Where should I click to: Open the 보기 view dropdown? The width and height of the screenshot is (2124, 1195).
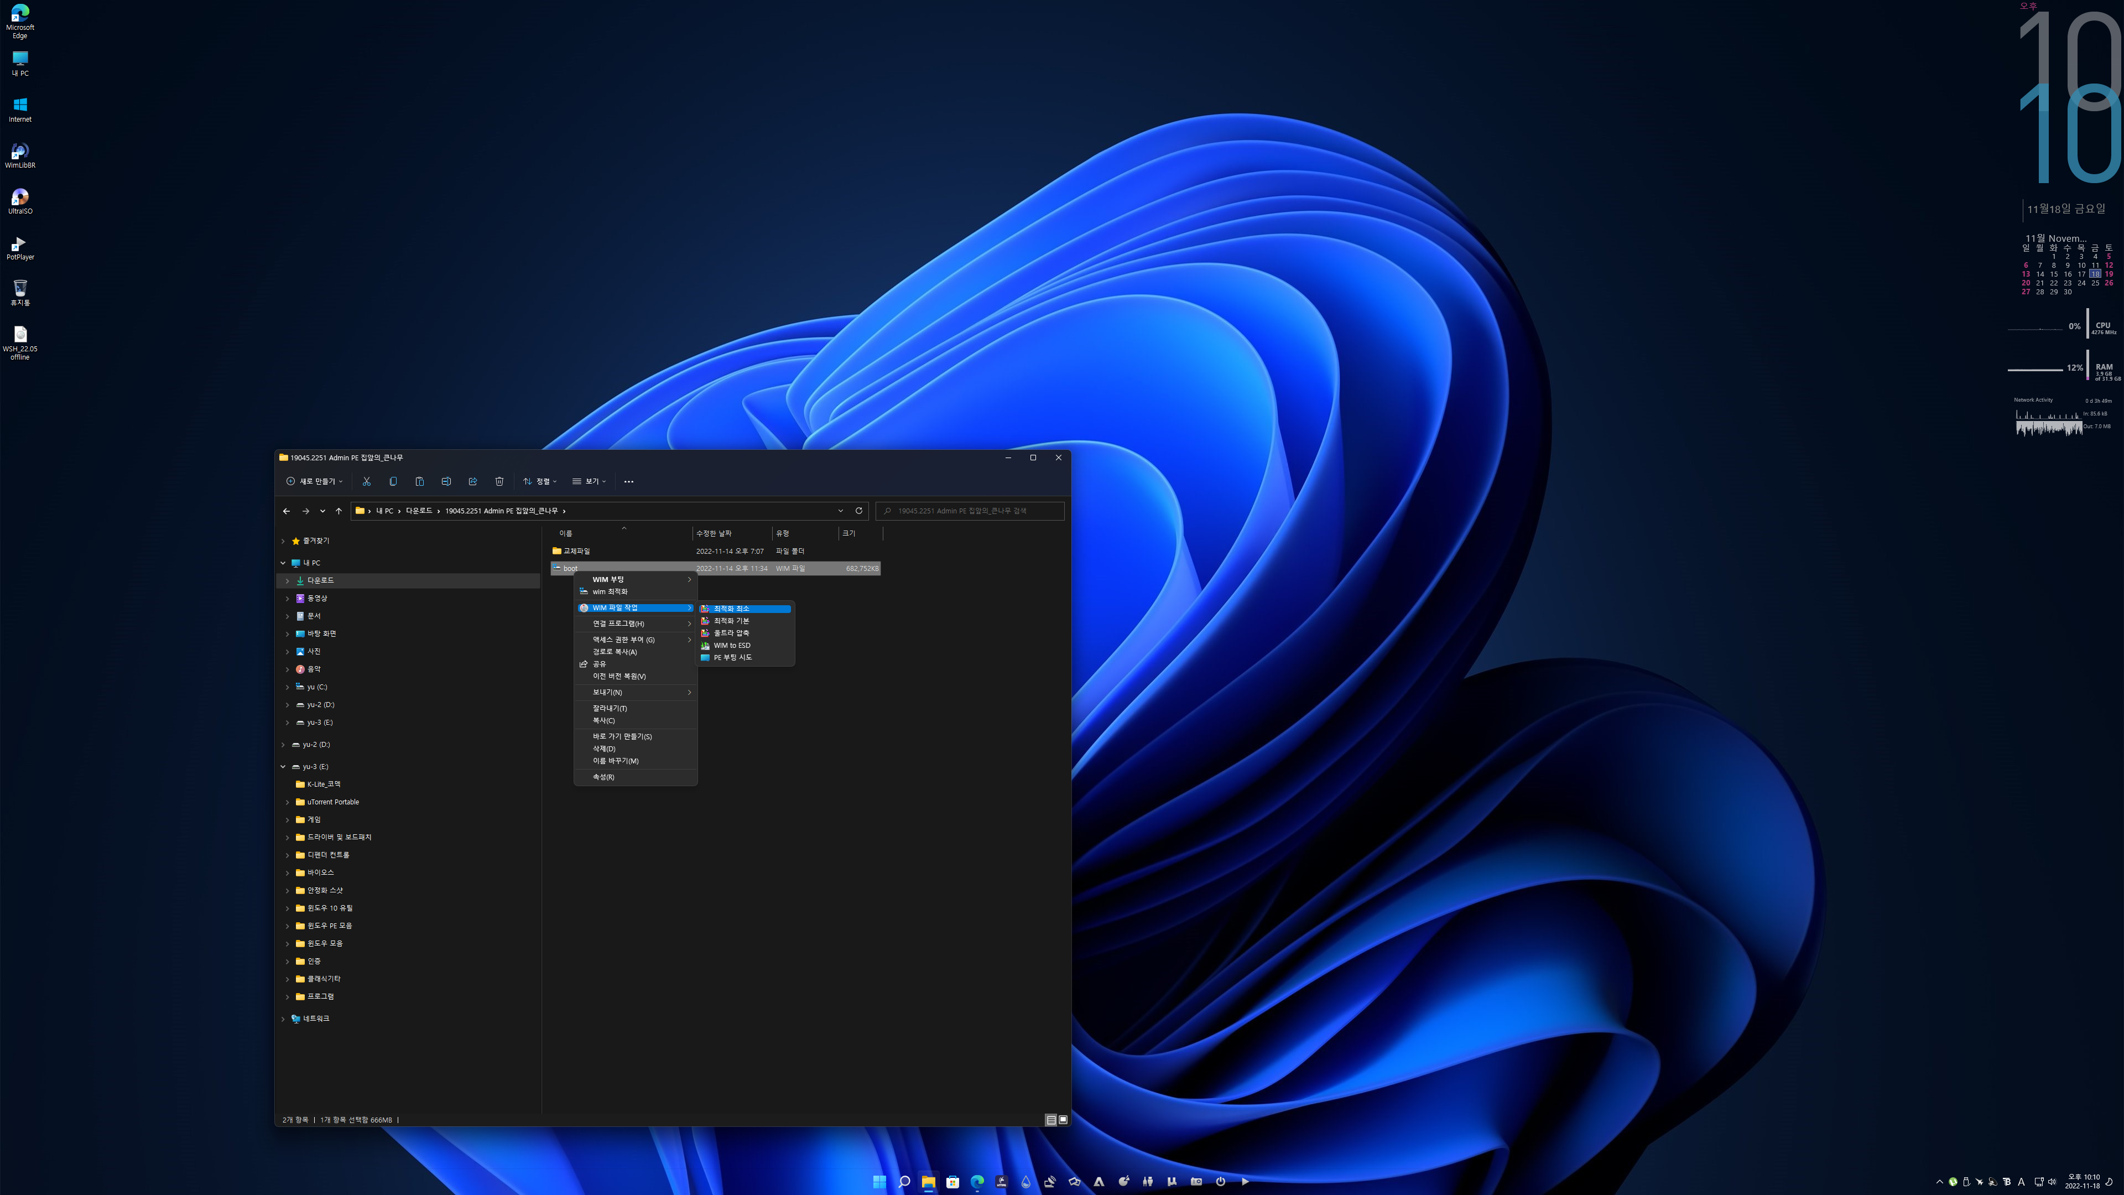click(590, 481)
